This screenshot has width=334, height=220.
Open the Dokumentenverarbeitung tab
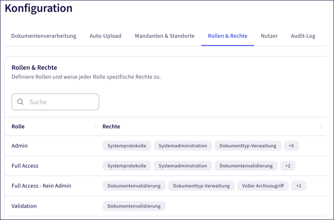click(x=44, y=36)
